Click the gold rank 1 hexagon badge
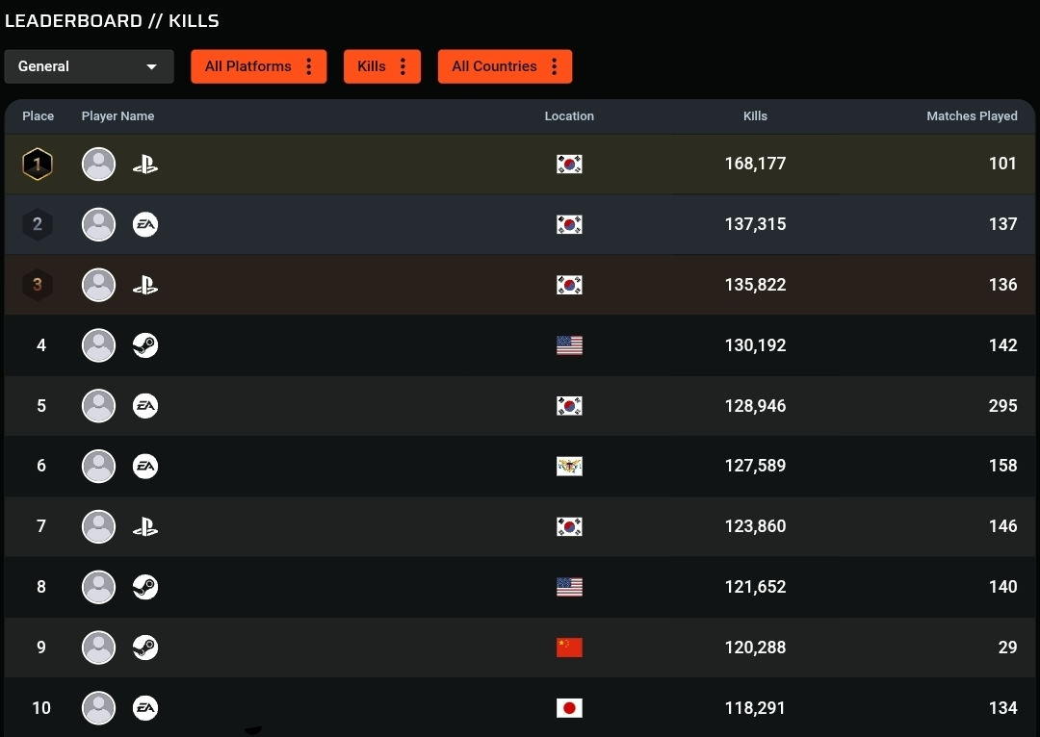 point(38,165)
